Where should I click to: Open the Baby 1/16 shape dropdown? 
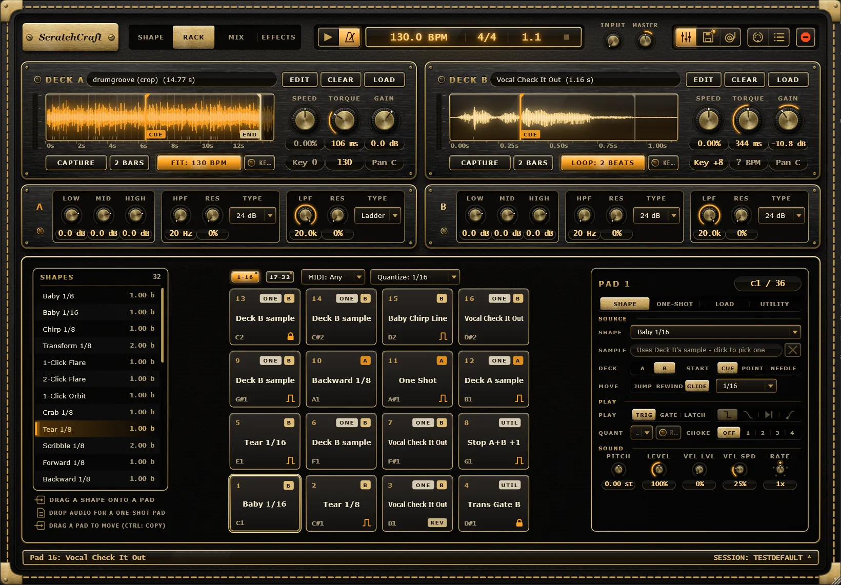click(x=715, y=332)
